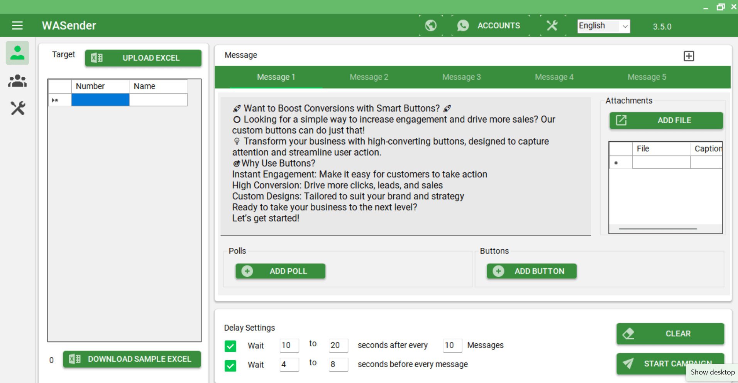Switch to Message 2 tab

(x=369, y=77)
